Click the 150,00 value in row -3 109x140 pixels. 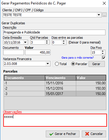coord(91,94)
